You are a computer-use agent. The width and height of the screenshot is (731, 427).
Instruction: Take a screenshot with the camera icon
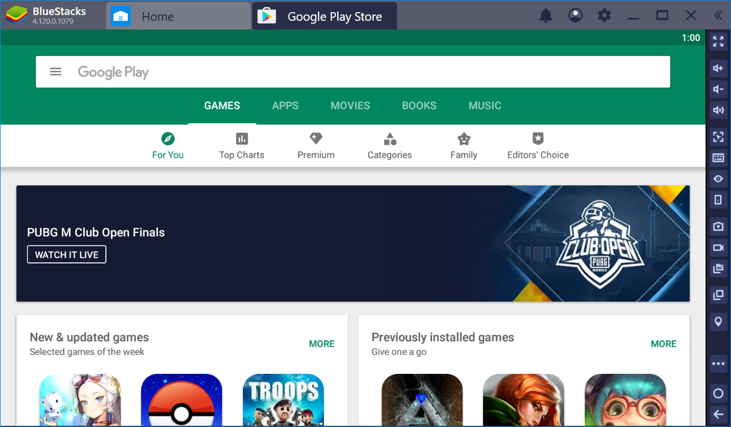click(718, 227)
